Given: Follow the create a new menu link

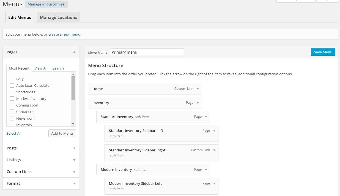Looking at the screenshot, I should (x=64, y=34).
